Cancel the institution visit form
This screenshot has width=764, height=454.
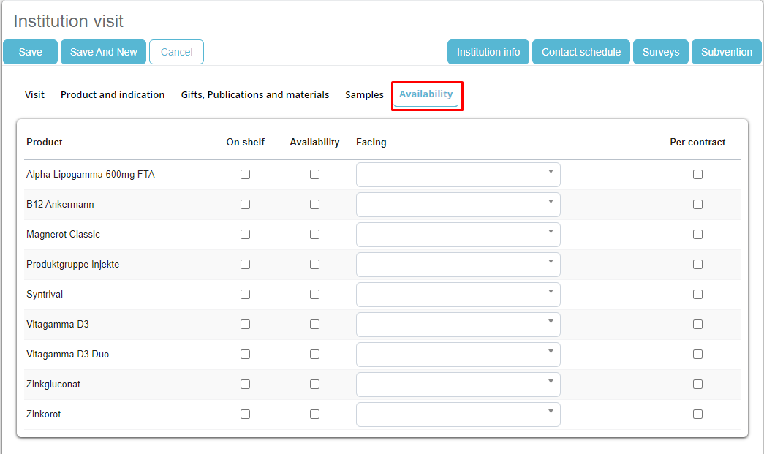click(x=176, y=52)
